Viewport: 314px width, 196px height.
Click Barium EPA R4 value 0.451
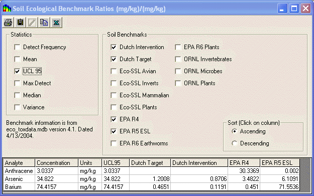(x=244, y=187)
